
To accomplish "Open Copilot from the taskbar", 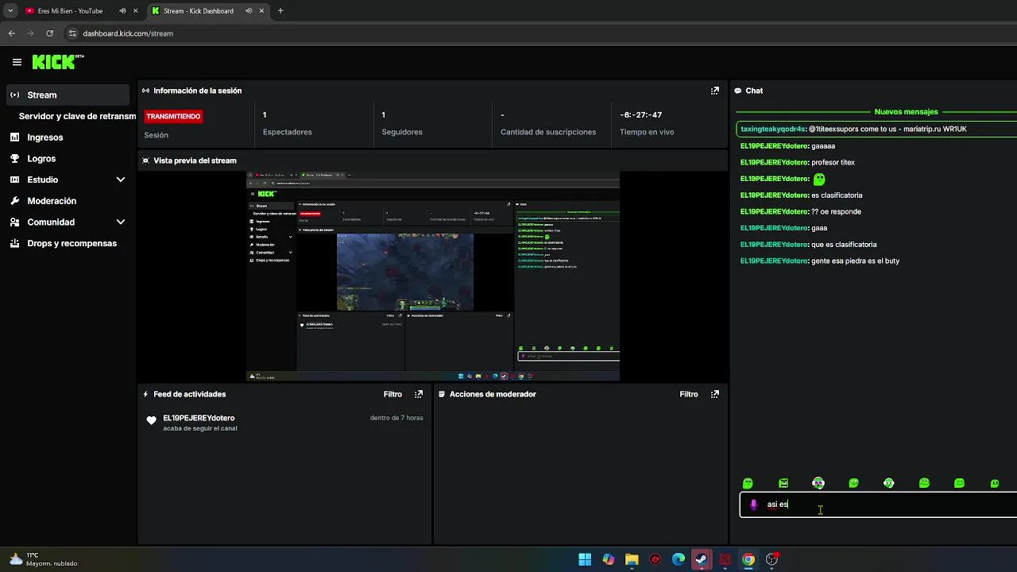I will [x=608, y=559].
